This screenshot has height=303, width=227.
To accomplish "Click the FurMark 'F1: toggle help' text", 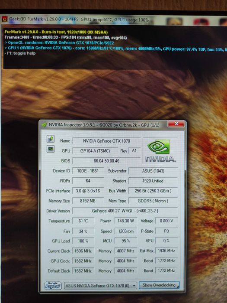I will (x=20, y=53).
